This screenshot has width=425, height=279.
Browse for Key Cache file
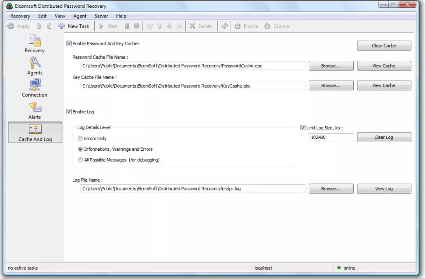tap(331, 85)
